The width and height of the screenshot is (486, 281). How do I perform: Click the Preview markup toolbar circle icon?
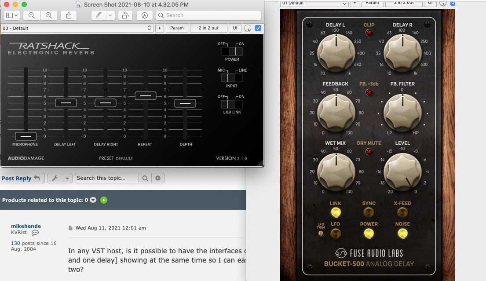144,15
